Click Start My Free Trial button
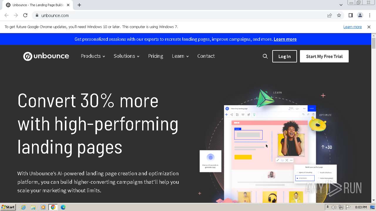Image resolution: width=376 pixels, height=211 pixels. [x=324, y=56]
